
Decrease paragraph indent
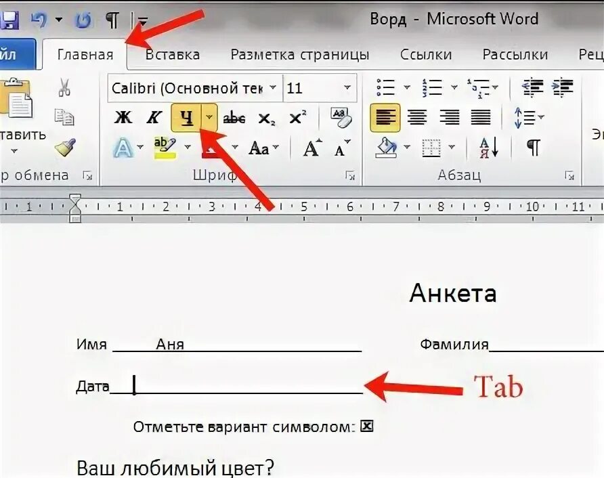[x=532, y=88]
